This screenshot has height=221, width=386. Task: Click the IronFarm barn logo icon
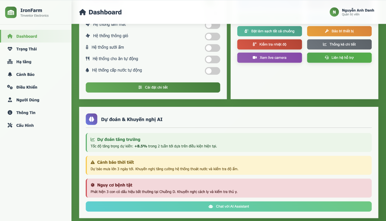click(x=11, y=12)
